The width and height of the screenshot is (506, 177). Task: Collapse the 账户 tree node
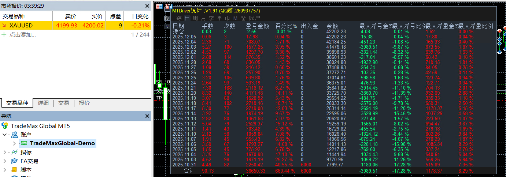point(4,135)
